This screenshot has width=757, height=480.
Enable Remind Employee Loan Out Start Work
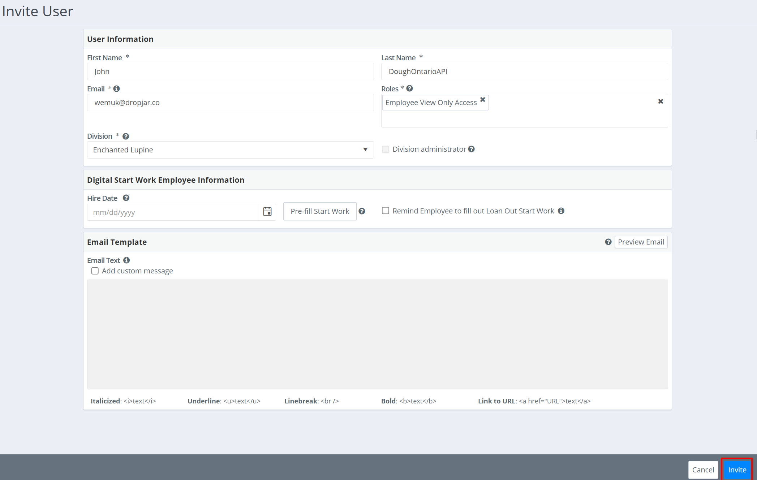386,211
